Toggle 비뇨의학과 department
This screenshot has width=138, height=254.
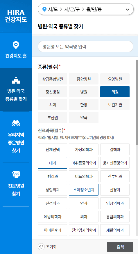pos(84,176)
